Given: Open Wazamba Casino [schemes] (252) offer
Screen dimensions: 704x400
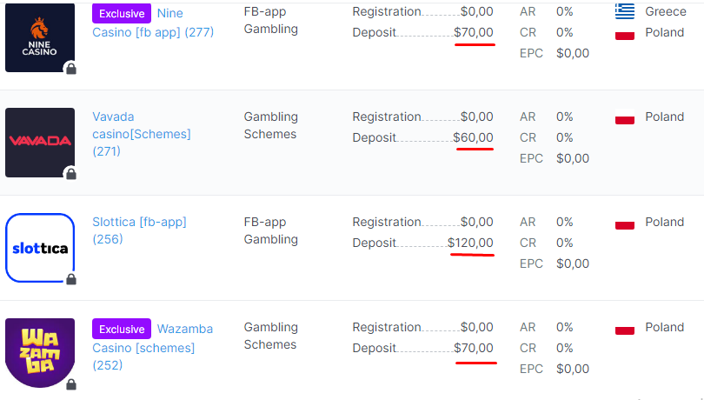Looking at the screenshot, I should 153,347.
